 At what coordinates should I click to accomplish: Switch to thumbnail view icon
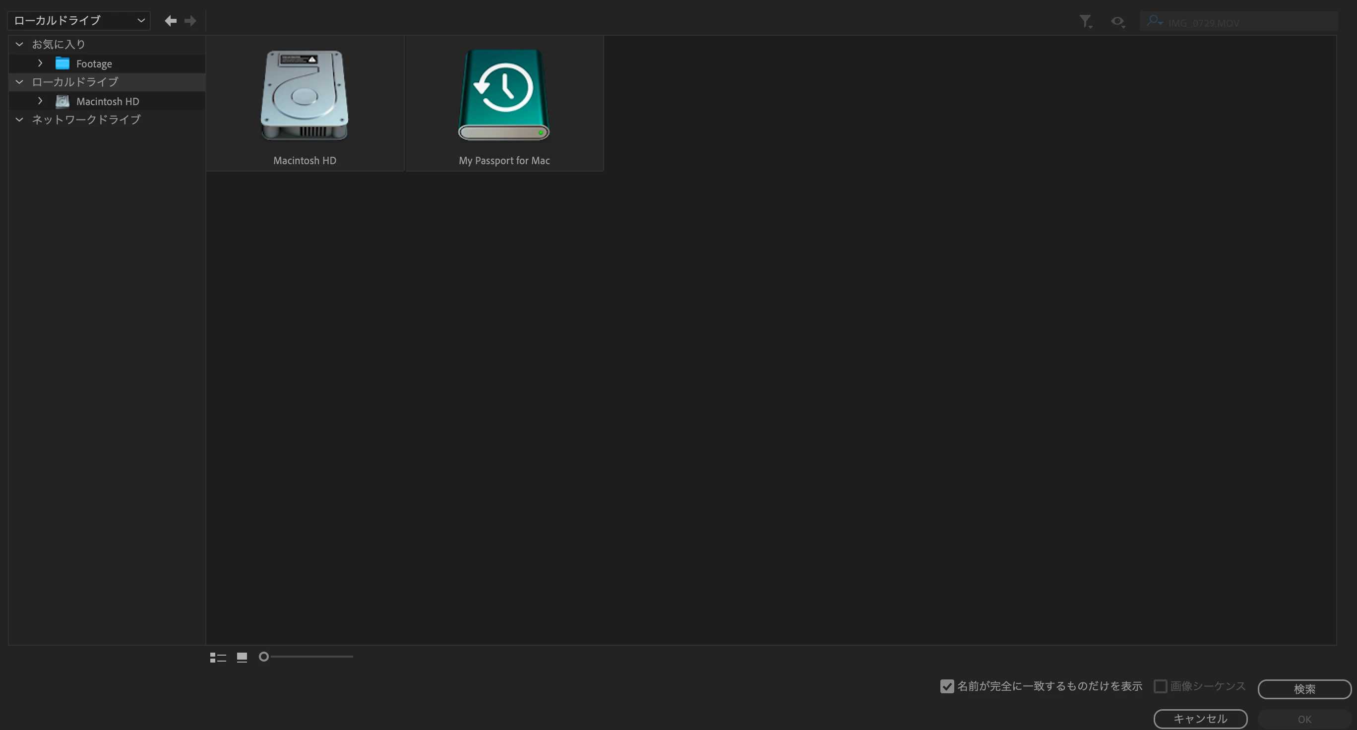[242, 657]
